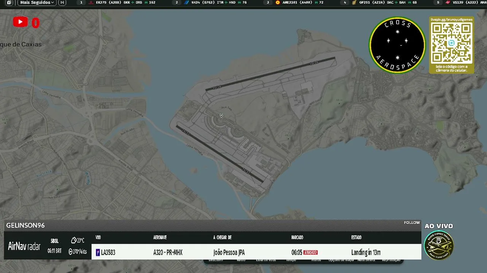Click runway 15/33 on the map
Screen dimensions: 487x273
point(220,154)
